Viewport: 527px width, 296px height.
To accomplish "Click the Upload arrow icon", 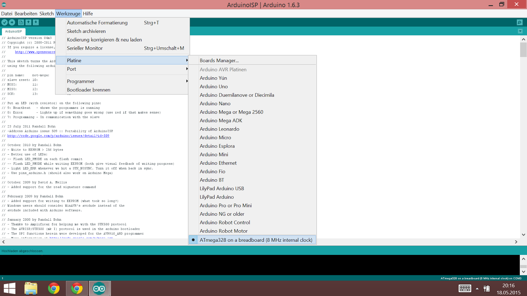I will (12, 22).
